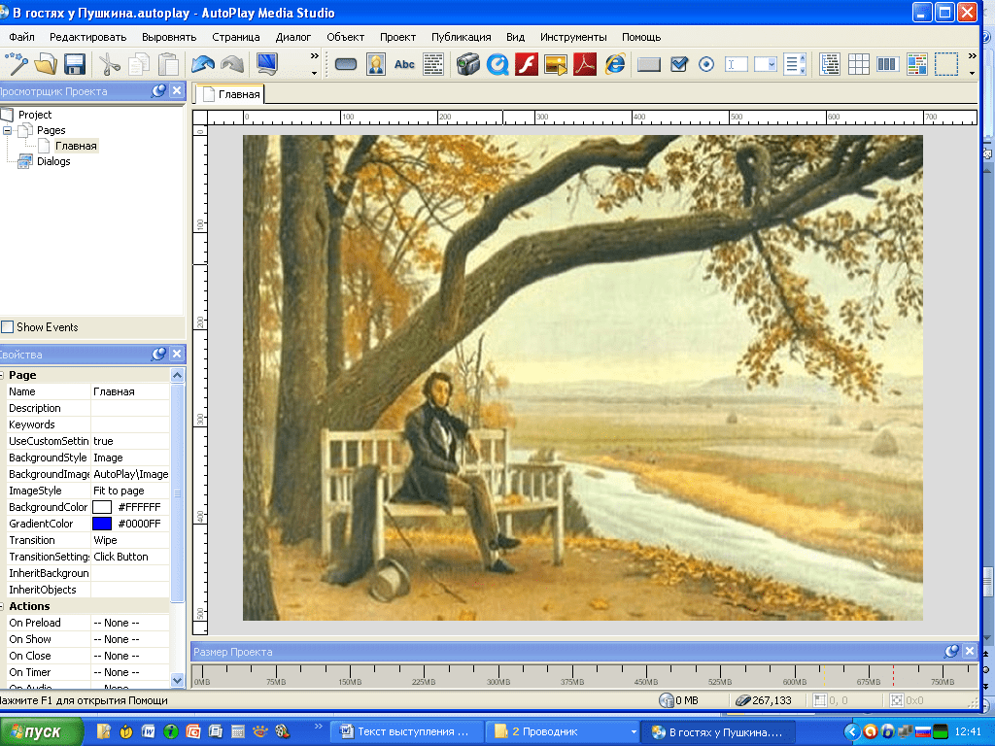Insert an Input field object
The width and height of the screenshot is (995, 746).
(737, 64)
